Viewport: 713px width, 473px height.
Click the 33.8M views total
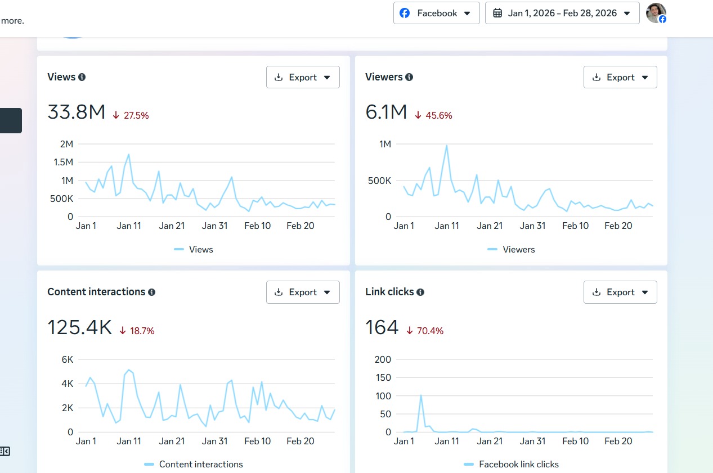tap(77, 112)
